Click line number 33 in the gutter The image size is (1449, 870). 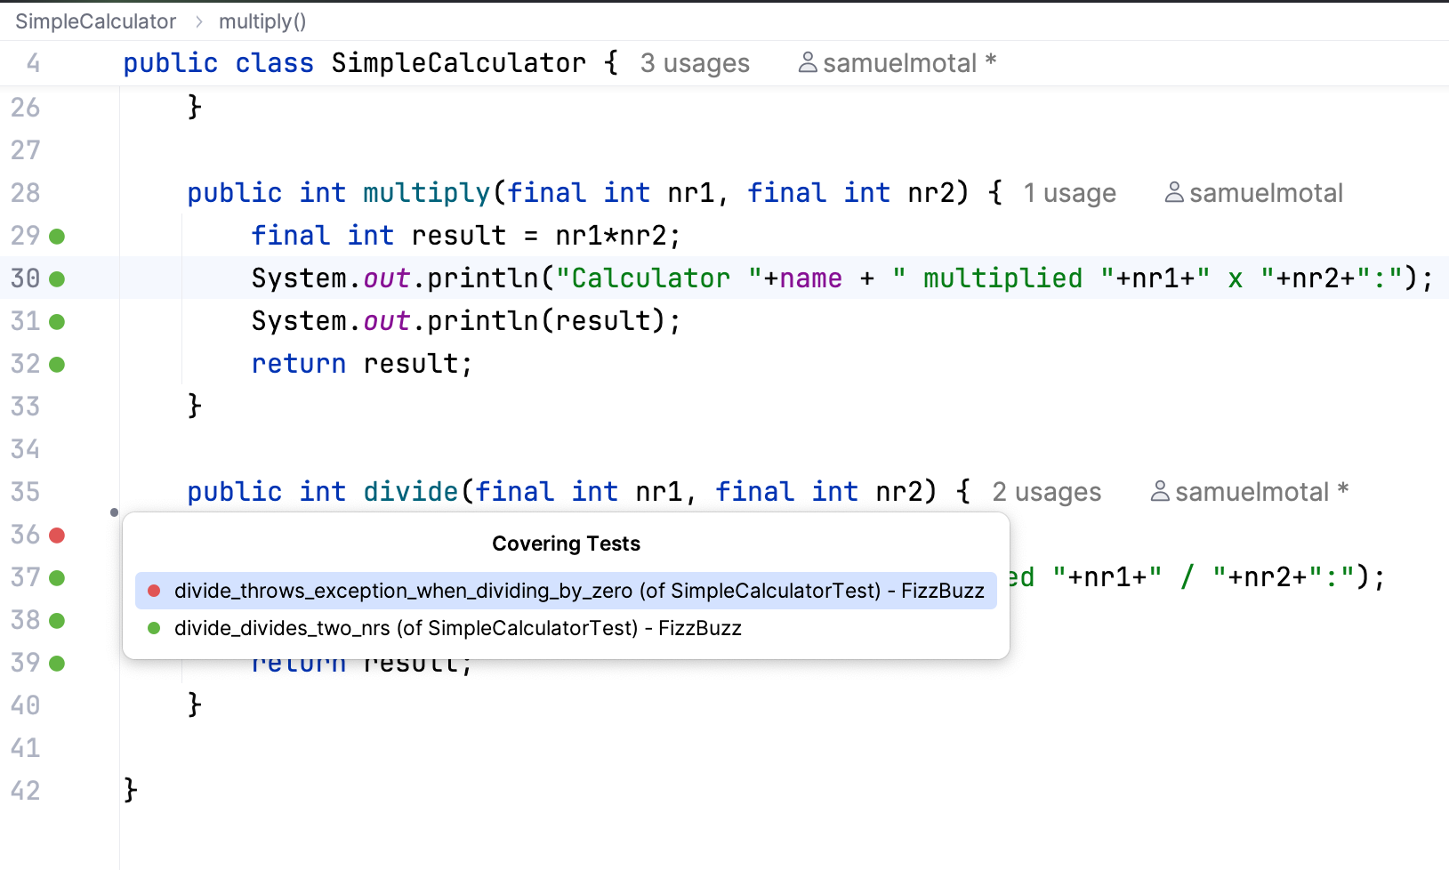click(x=25, y=407)
